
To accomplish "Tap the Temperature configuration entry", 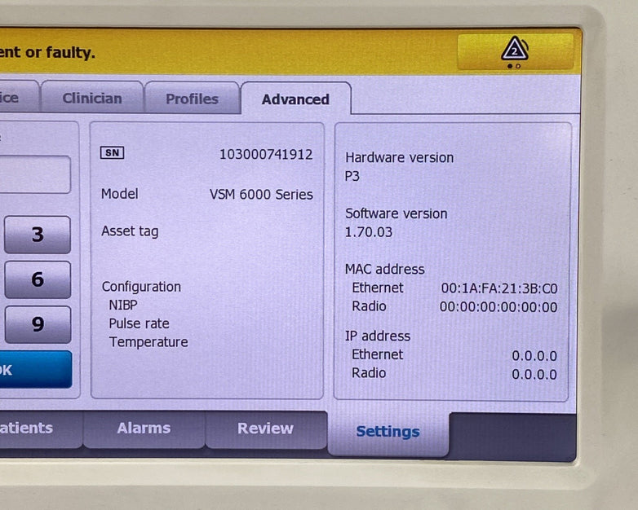I will (x=148, y=341).
